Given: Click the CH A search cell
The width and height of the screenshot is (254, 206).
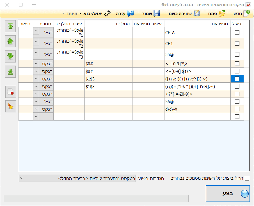Looking at the screenshot, I should click(x=198, y=33).
